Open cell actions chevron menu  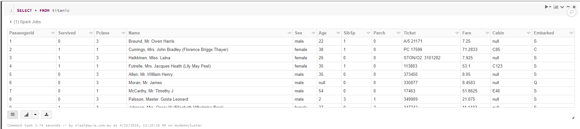click(562, 7)
